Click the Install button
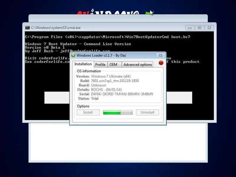The width and height of the screenshot is (236, 177). (88, 112)
